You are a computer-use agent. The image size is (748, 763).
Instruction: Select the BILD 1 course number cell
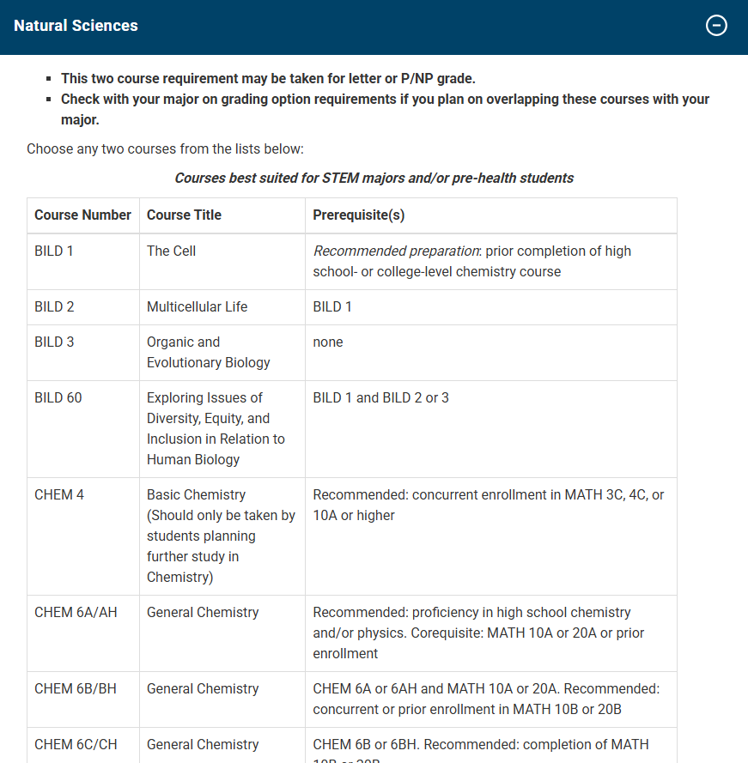pyautogui.click(x=54, y=251)
